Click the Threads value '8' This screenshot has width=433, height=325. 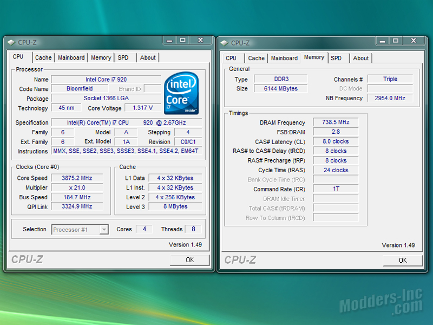coord(193,229)
